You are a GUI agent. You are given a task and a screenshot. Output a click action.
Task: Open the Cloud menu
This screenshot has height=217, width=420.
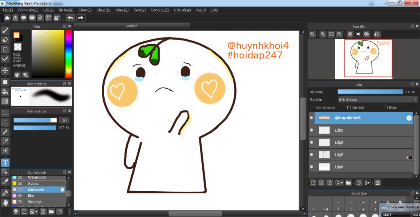[x=201, y=10]
